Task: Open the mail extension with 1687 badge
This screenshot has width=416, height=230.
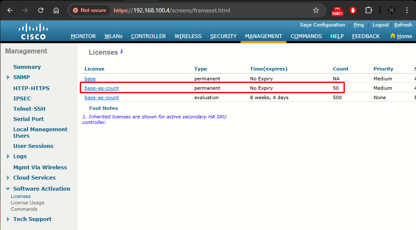Action: 337,11
